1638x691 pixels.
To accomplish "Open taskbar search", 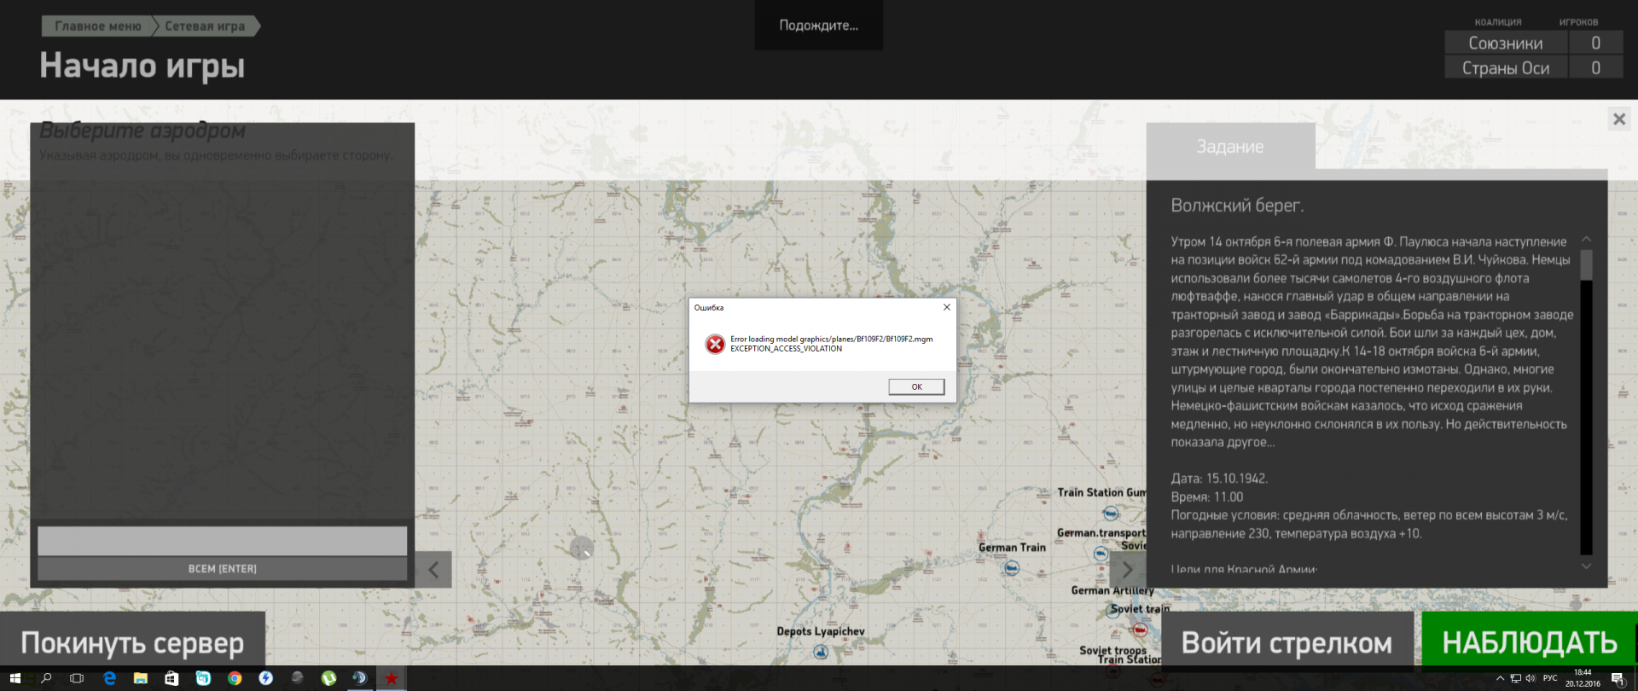I will [x=46, y=678].
